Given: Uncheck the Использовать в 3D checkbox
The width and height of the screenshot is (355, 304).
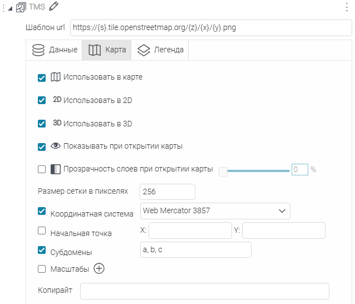Looking at the screenshot, I should [42, 124].
